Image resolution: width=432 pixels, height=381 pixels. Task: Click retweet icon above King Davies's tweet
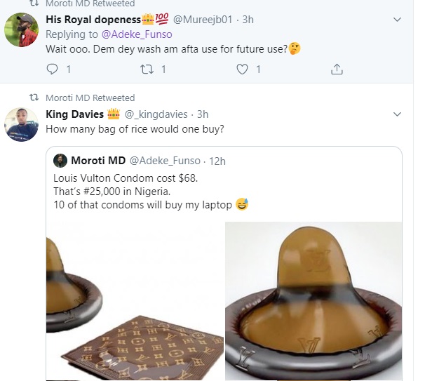pos(33,98)
